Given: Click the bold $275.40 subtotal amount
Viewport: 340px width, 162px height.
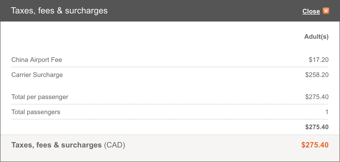Looking at the screenshot, I should pos(317,127).
